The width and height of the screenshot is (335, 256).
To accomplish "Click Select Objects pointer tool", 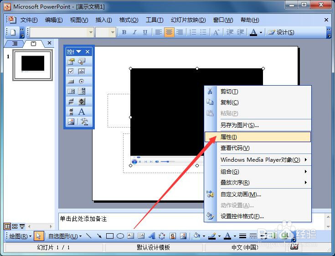I will point(39,236).
